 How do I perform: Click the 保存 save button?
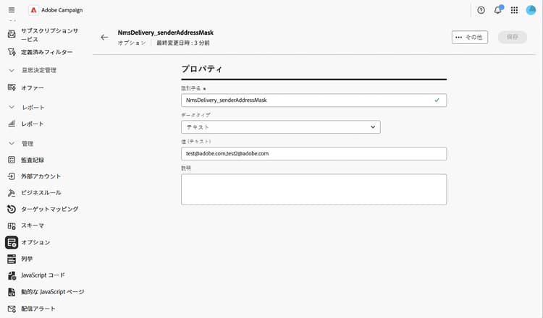click(x=513, y=37)
